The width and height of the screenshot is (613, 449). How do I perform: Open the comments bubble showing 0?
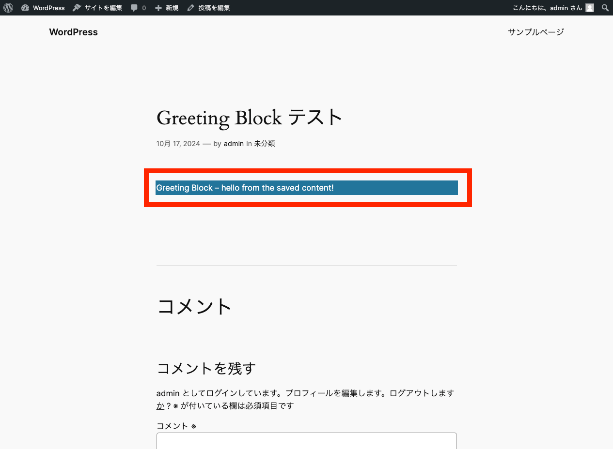(138, 8)
